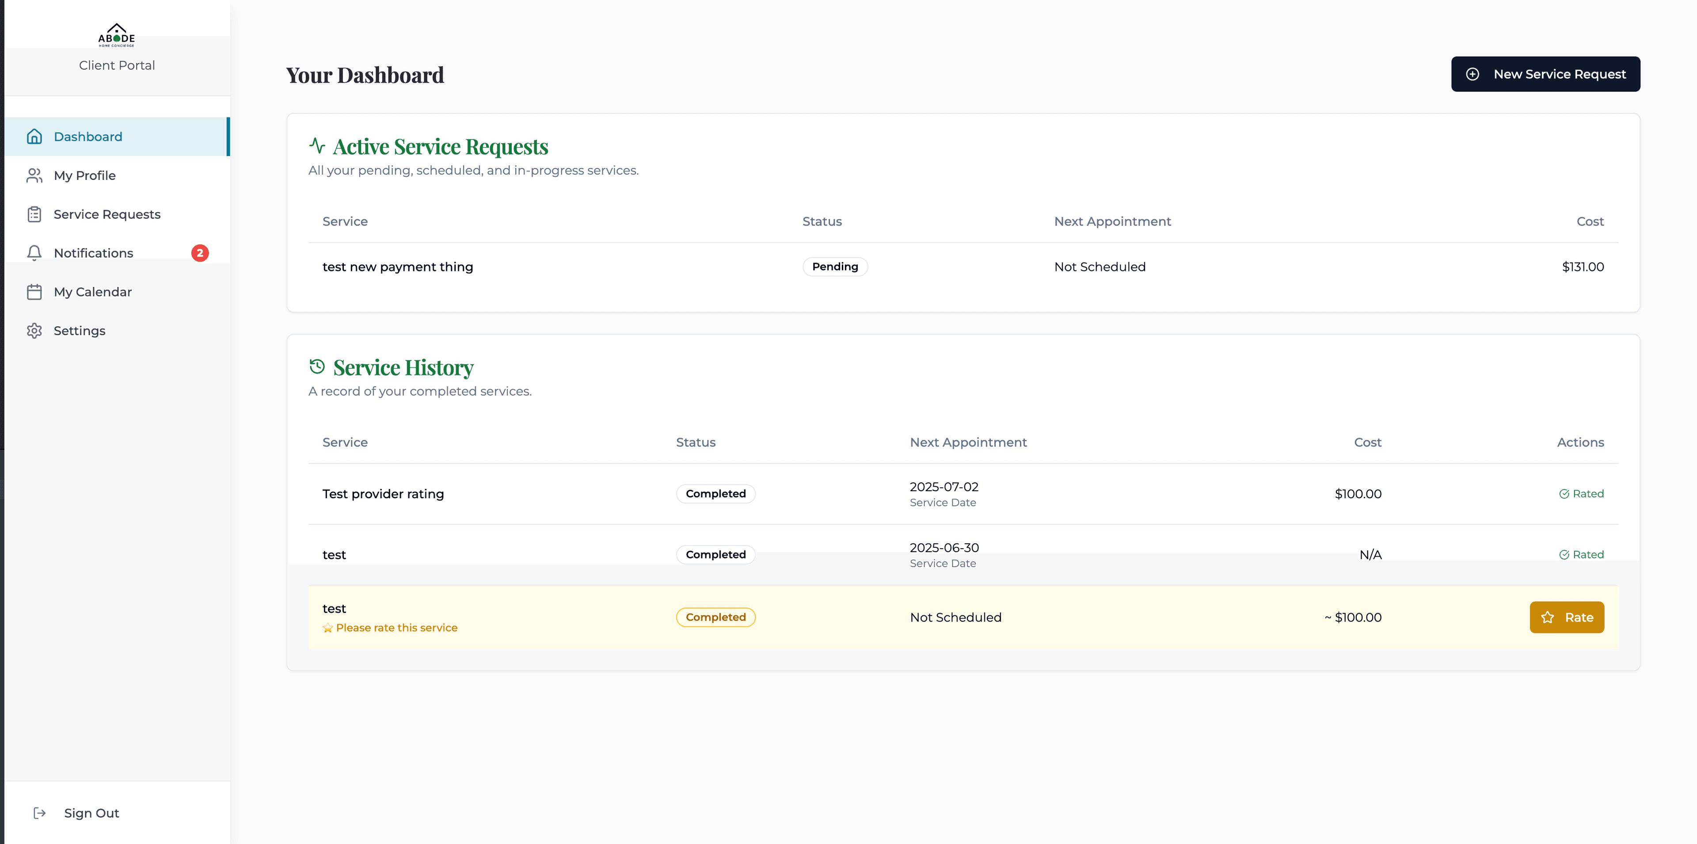Click the Active Service Requests pulse icon
1697x844 pixels.
318,144
